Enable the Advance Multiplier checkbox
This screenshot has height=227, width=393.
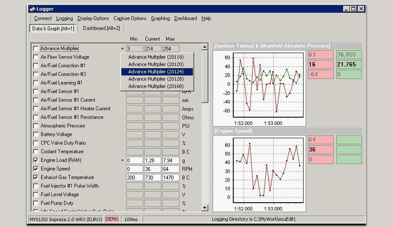click(x=36, y=48)
